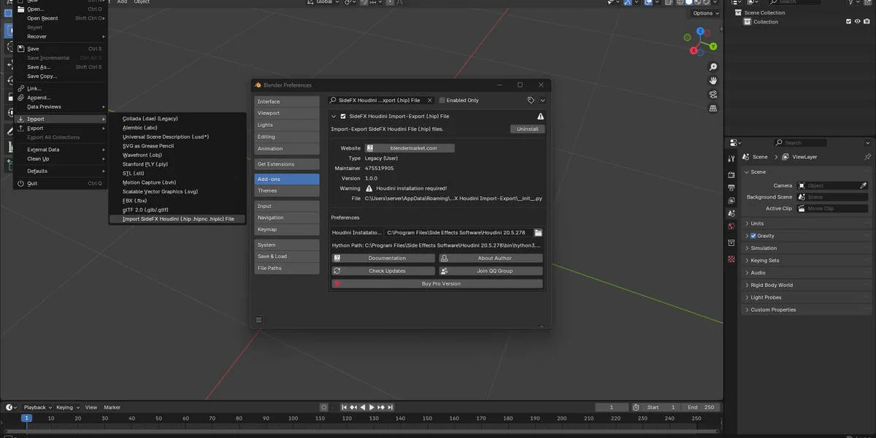Expand the Units section
Screen dimensions: 876x438
759,223
